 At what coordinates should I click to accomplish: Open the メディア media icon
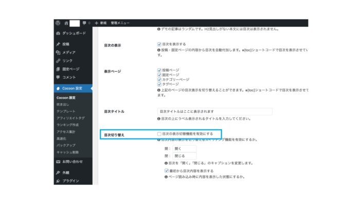pyautogui.click(x=58, y=53)
